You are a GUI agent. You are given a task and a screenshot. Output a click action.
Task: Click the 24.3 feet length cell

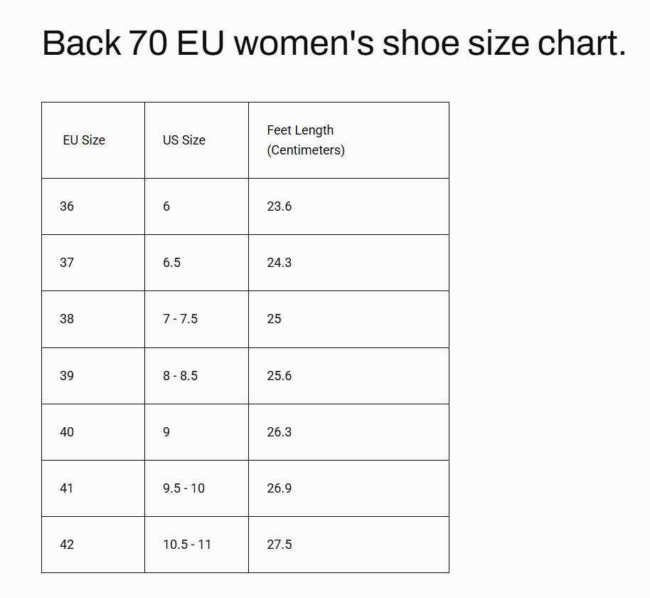[279, 263]
